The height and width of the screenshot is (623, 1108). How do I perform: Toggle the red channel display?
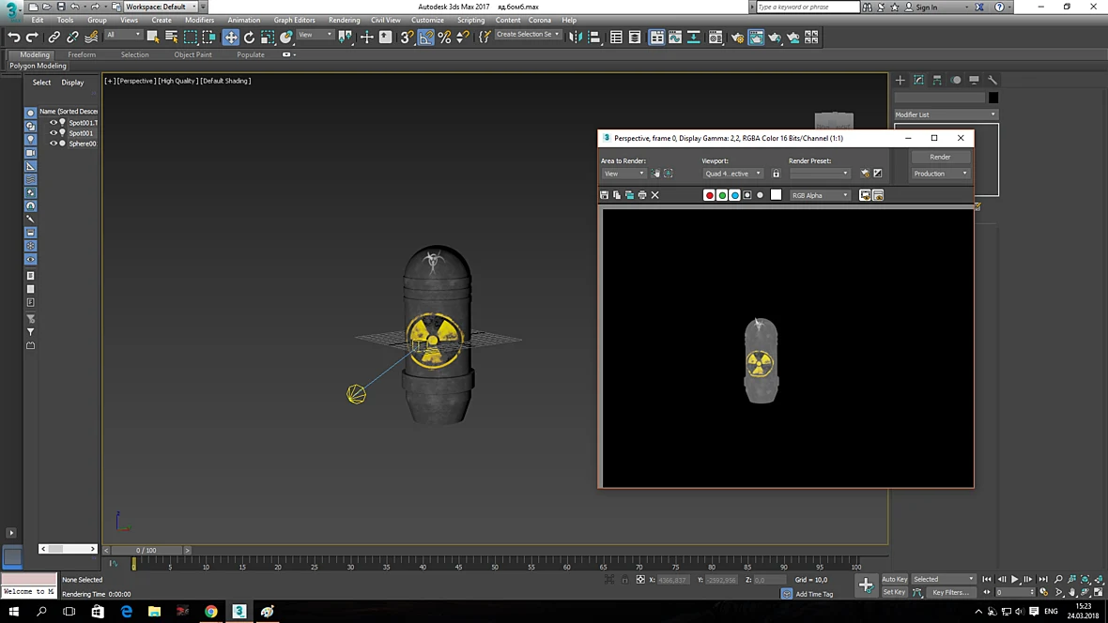[710, 195]
